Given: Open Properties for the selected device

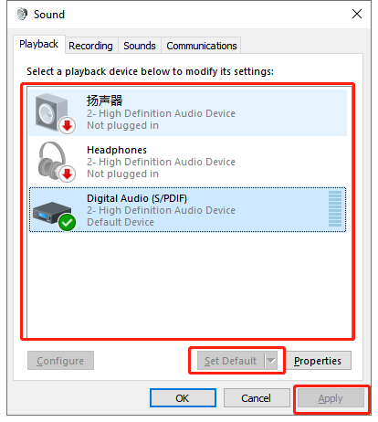Looking at the screenshot, I should point(318,361).
